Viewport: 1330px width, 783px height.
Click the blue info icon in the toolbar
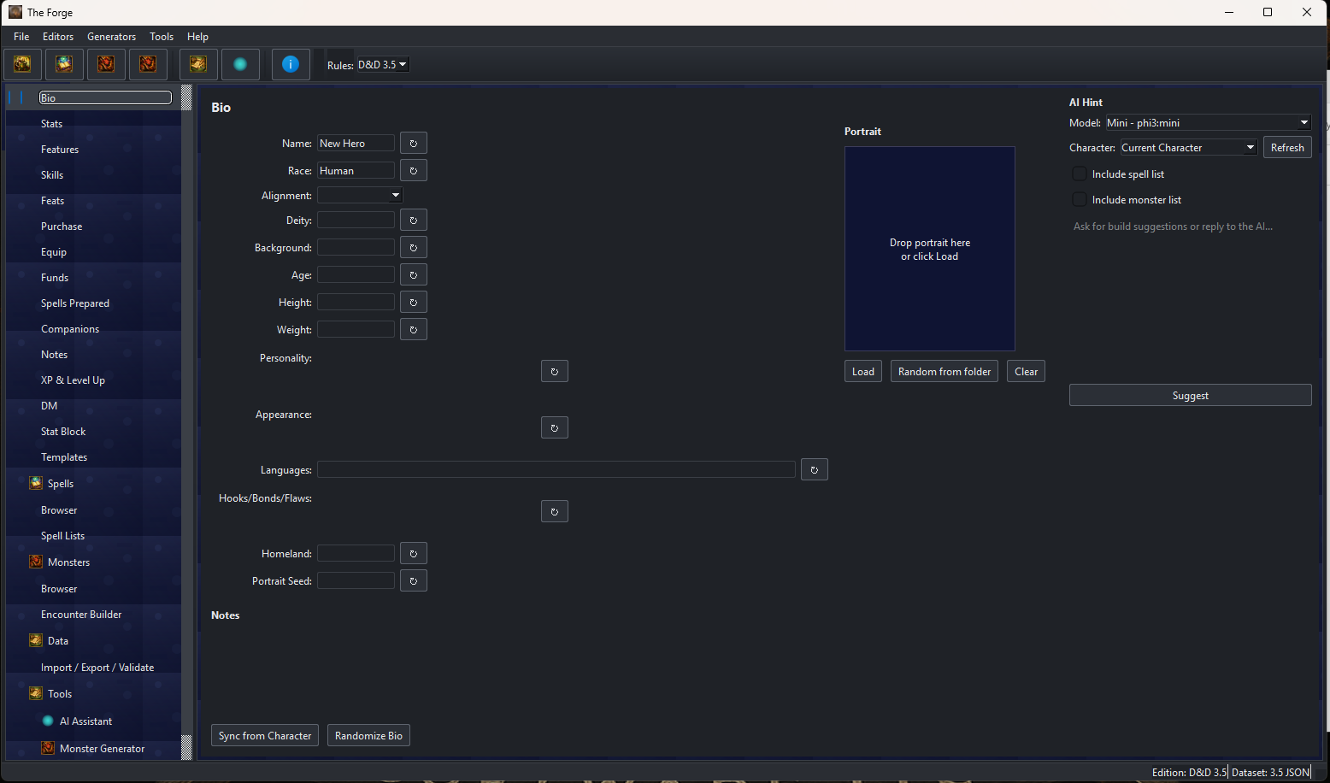pyautogui.click(x=290, y=64)
